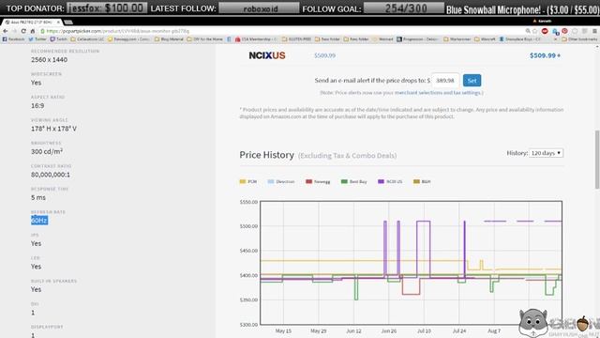Open the Minecraft bookmark folder

pyautogui.click(x=486, y=39)
